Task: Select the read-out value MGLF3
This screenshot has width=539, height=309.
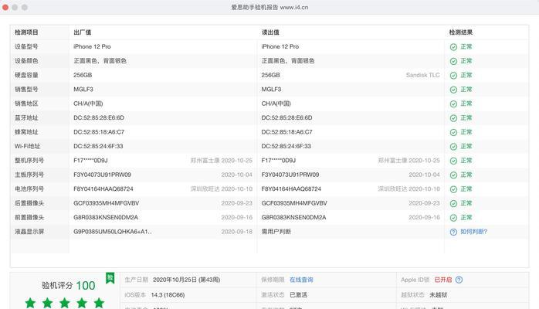Action: [x=271, y=90]
